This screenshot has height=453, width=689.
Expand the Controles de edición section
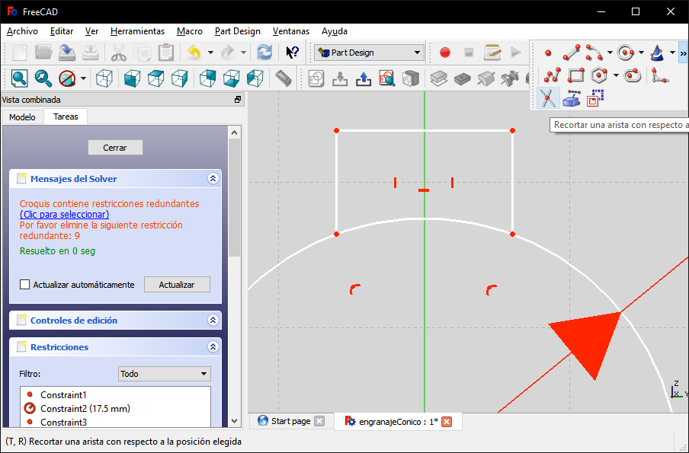213,321
